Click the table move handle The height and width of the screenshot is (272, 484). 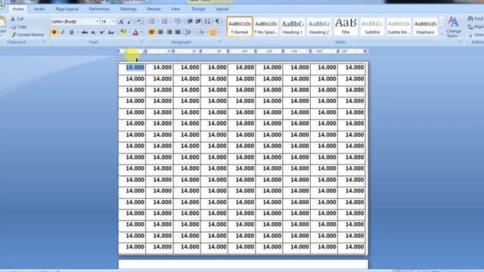click(x=116, y=60)
